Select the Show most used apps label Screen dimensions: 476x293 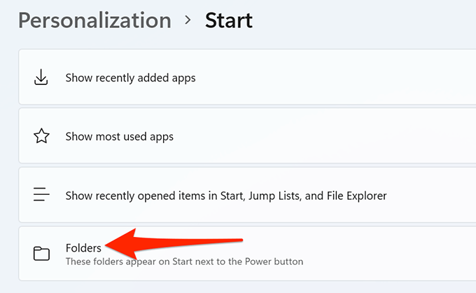(119, 137)
